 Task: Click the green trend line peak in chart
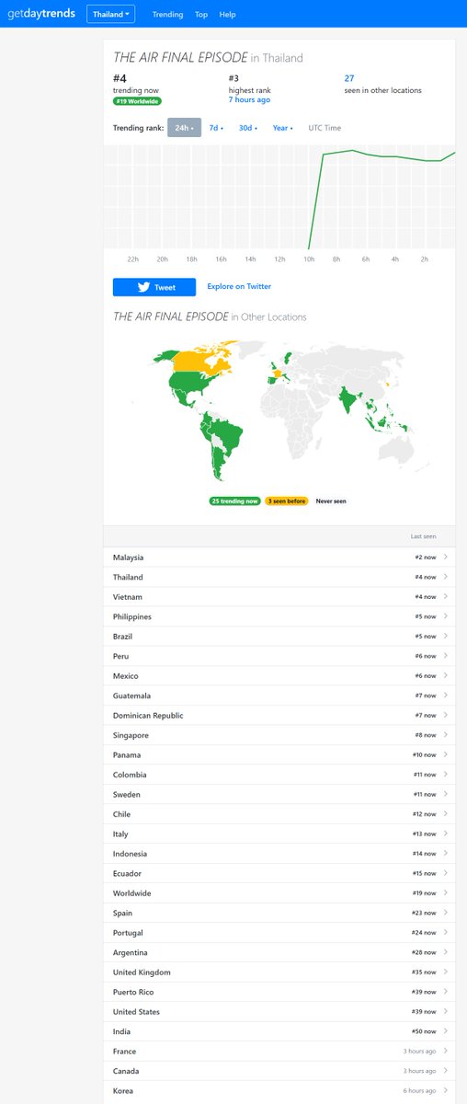[x=352, y=150]
